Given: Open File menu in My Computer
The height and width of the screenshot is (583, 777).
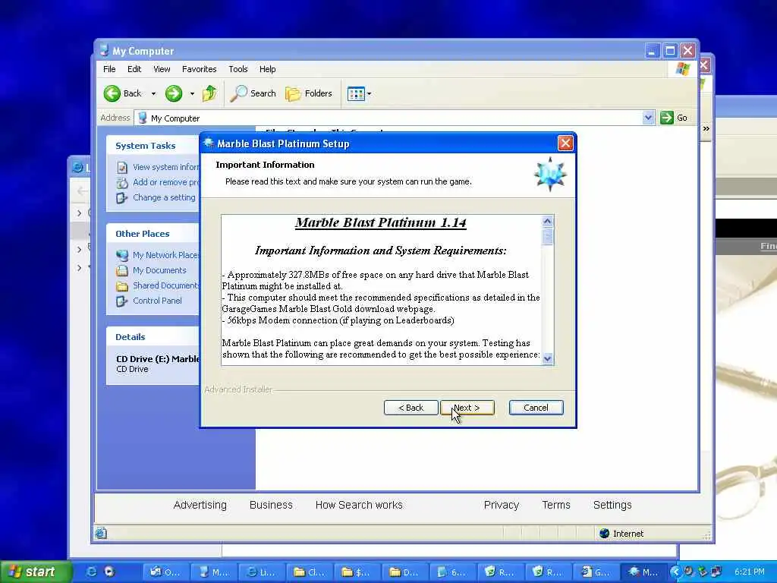Looking at the screenshot, I should pos(109,69).
